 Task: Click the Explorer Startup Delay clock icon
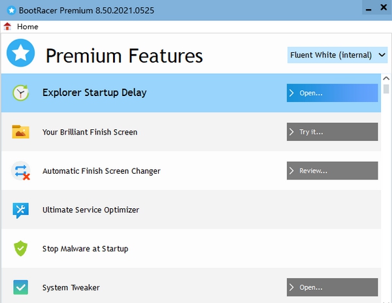coord(20,93)
